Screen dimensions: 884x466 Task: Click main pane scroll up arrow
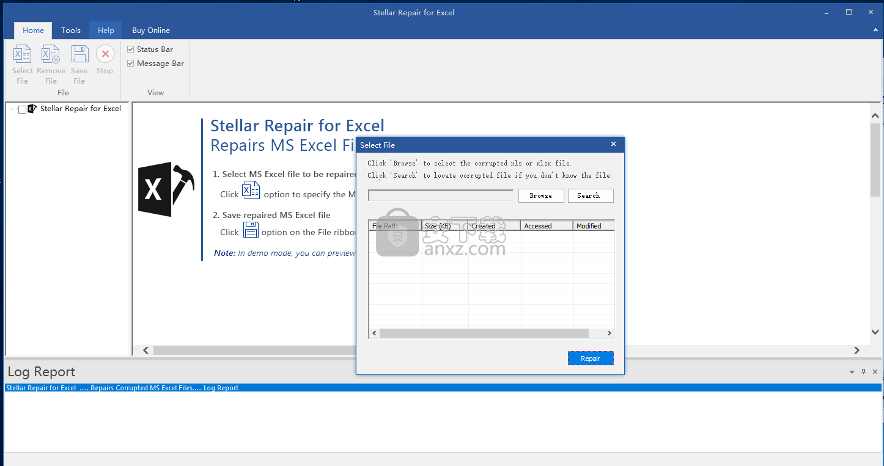tap(875, 116)
